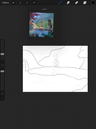Select the Eraser tool
The image size is (96, 129).
coord(76,3)
